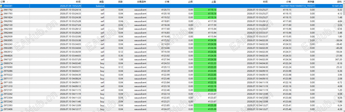Click the order icon for 2967327
Screen dimensions: 345x112
1,59
